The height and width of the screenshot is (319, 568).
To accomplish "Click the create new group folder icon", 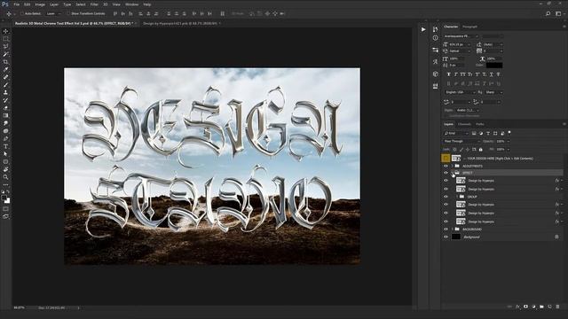I will pyautogui.click(x=541, y=307).
